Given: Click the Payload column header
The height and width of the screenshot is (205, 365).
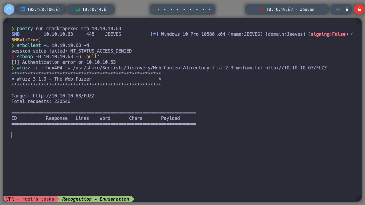Looking at the screenshot, I should [170, 118].
